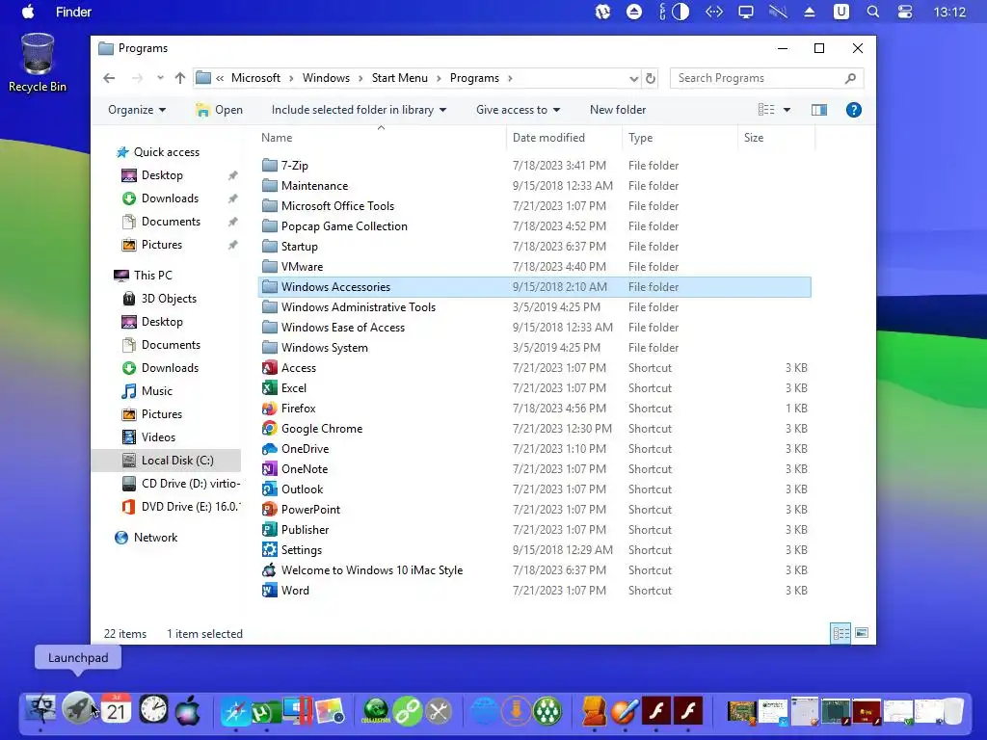Sort by the Name column header
Screen dimensions: 987x740
pyautogui.click(x=382, y=138)
